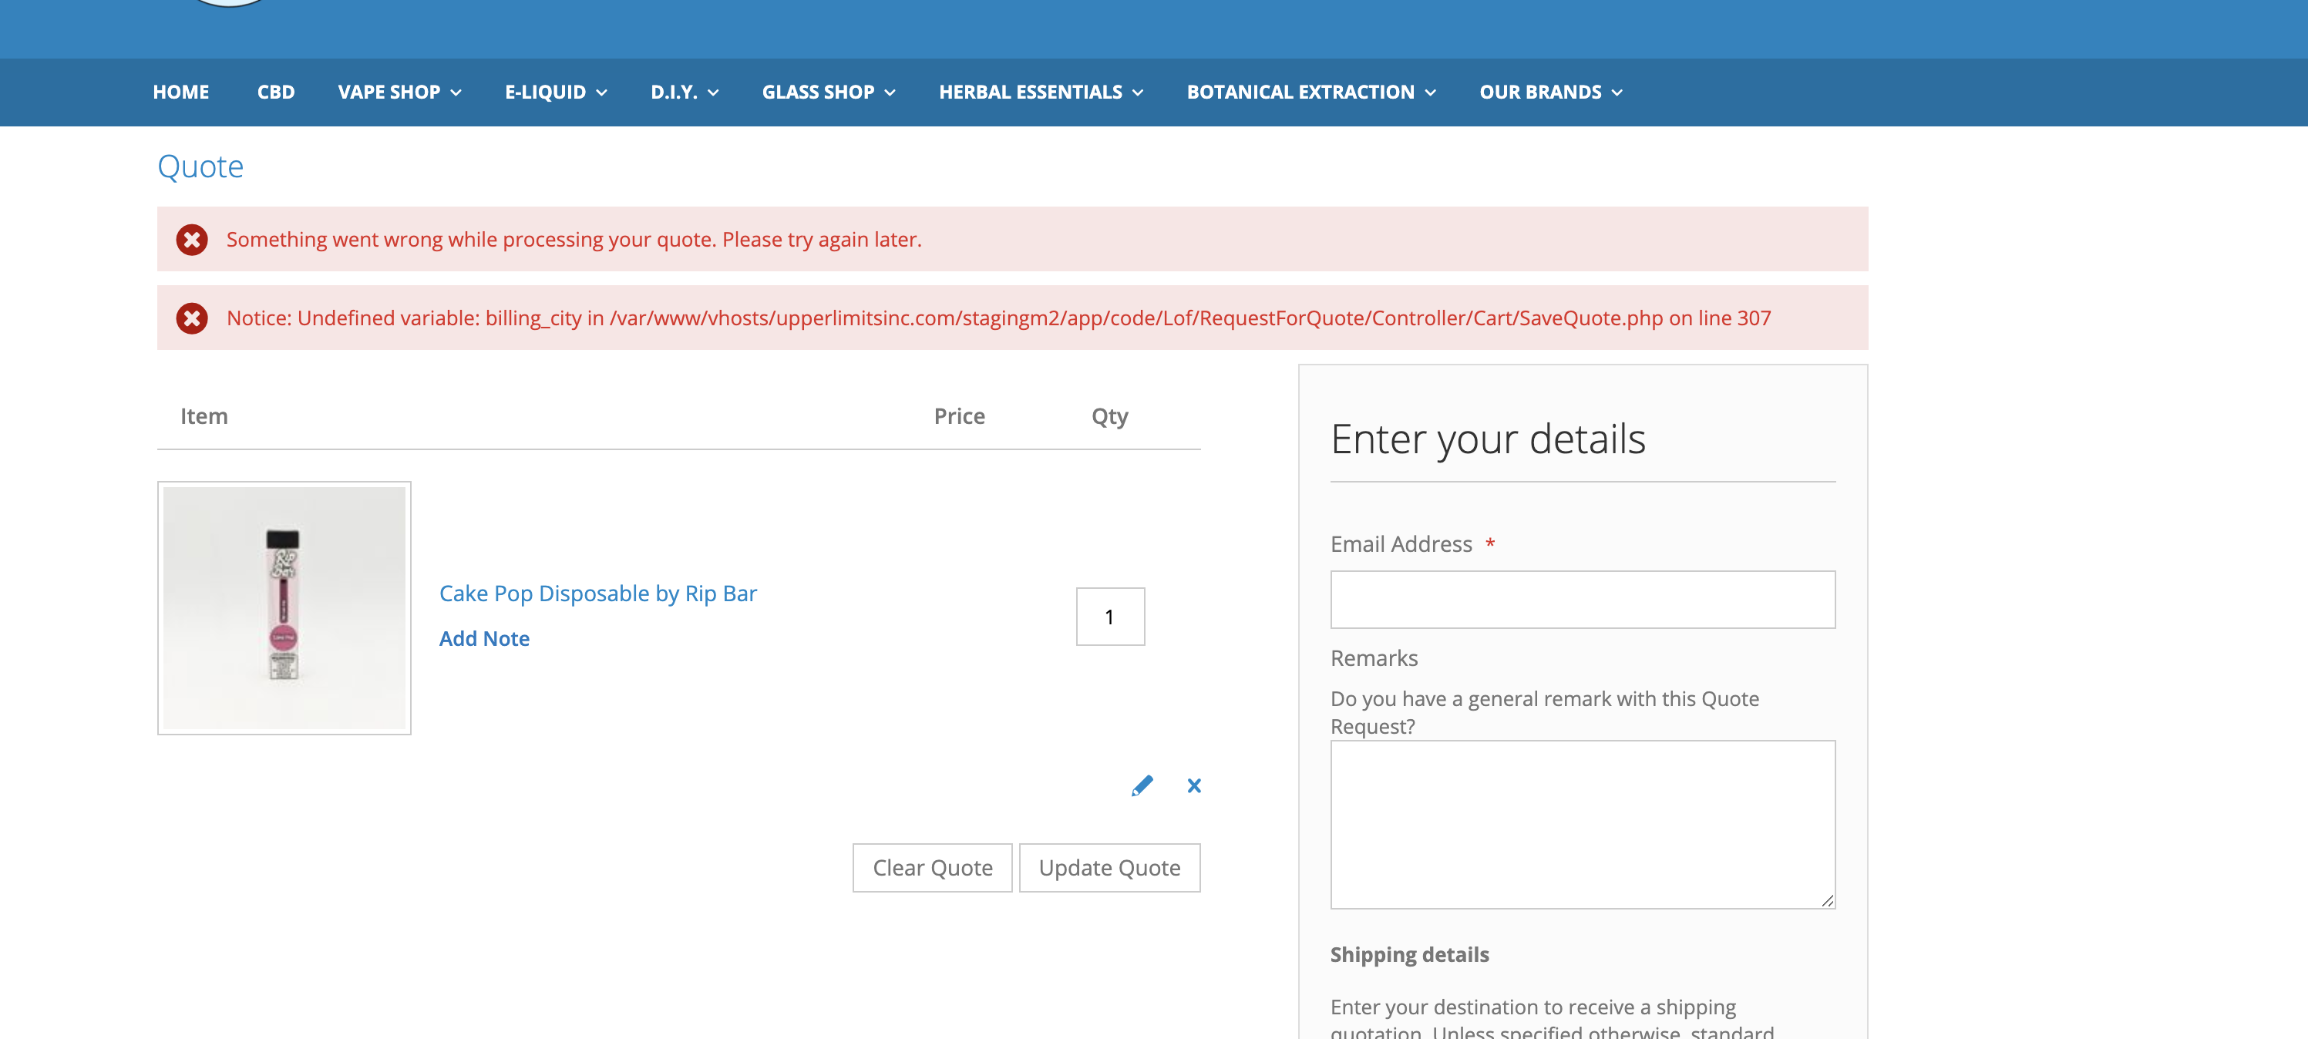Click the edit pencil icon

[x=1139, y=785]
